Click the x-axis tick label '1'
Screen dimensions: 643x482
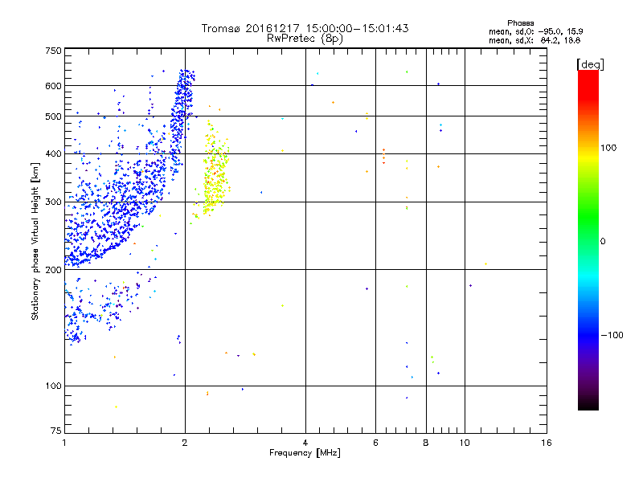64,443
